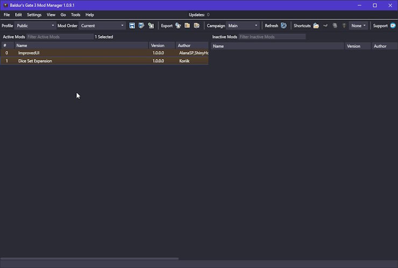Screen dimensions: 398x268
Task: Click the Filter Active Mods input field
Action: click(x=59, y=37)
